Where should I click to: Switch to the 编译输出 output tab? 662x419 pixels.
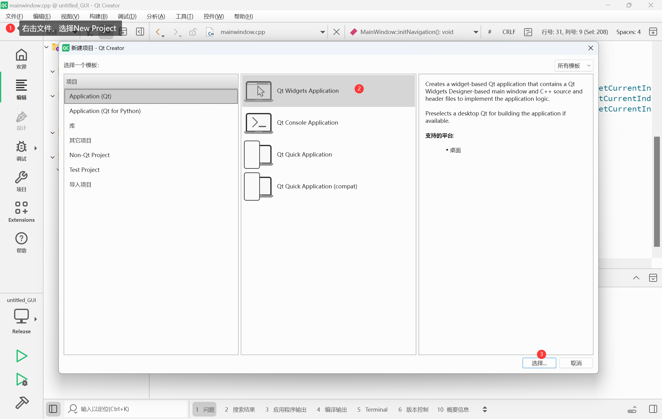point(332,410)
